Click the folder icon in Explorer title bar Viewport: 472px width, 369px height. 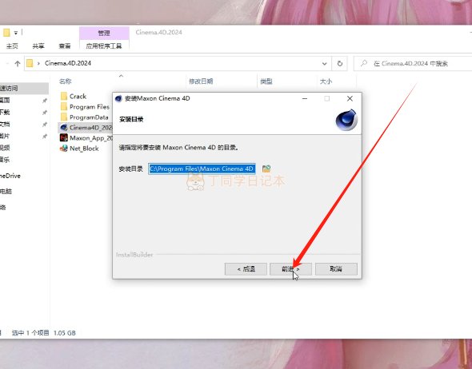[6, 33]
